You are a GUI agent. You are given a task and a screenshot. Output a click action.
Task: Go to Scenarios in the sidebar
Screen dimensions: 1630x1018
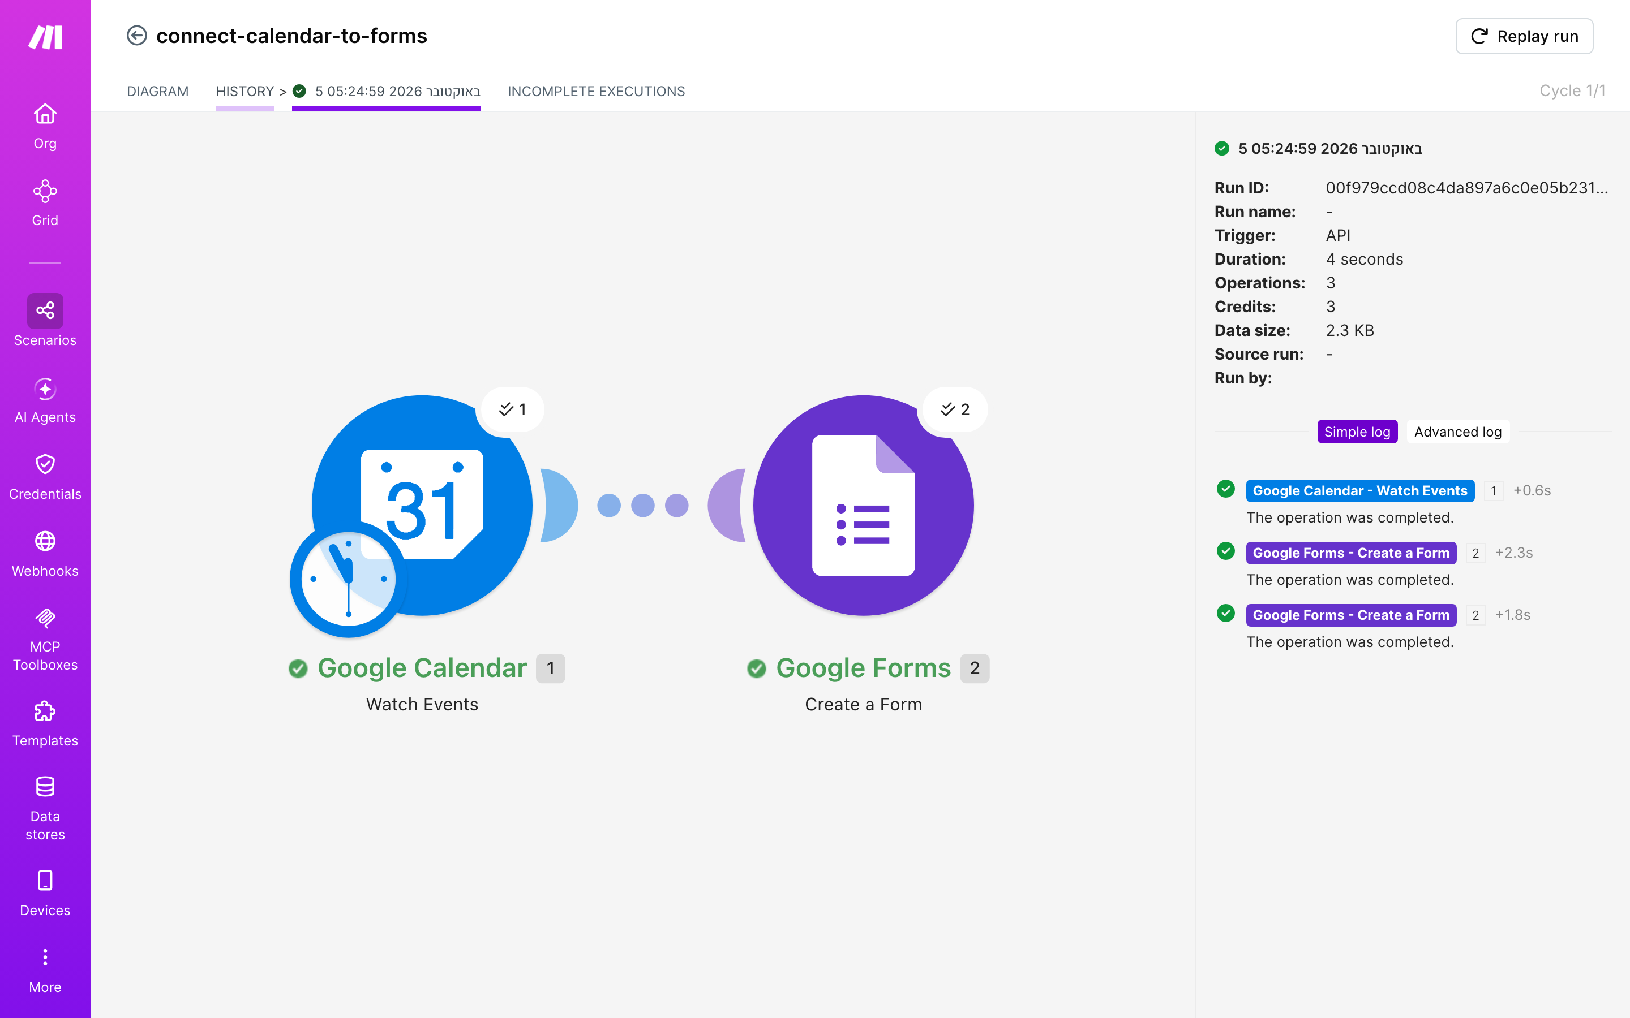[45, 321]
